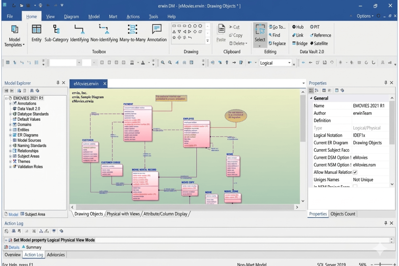
Task: Expand the drawing shapes gallery
Action: point(208,41)
